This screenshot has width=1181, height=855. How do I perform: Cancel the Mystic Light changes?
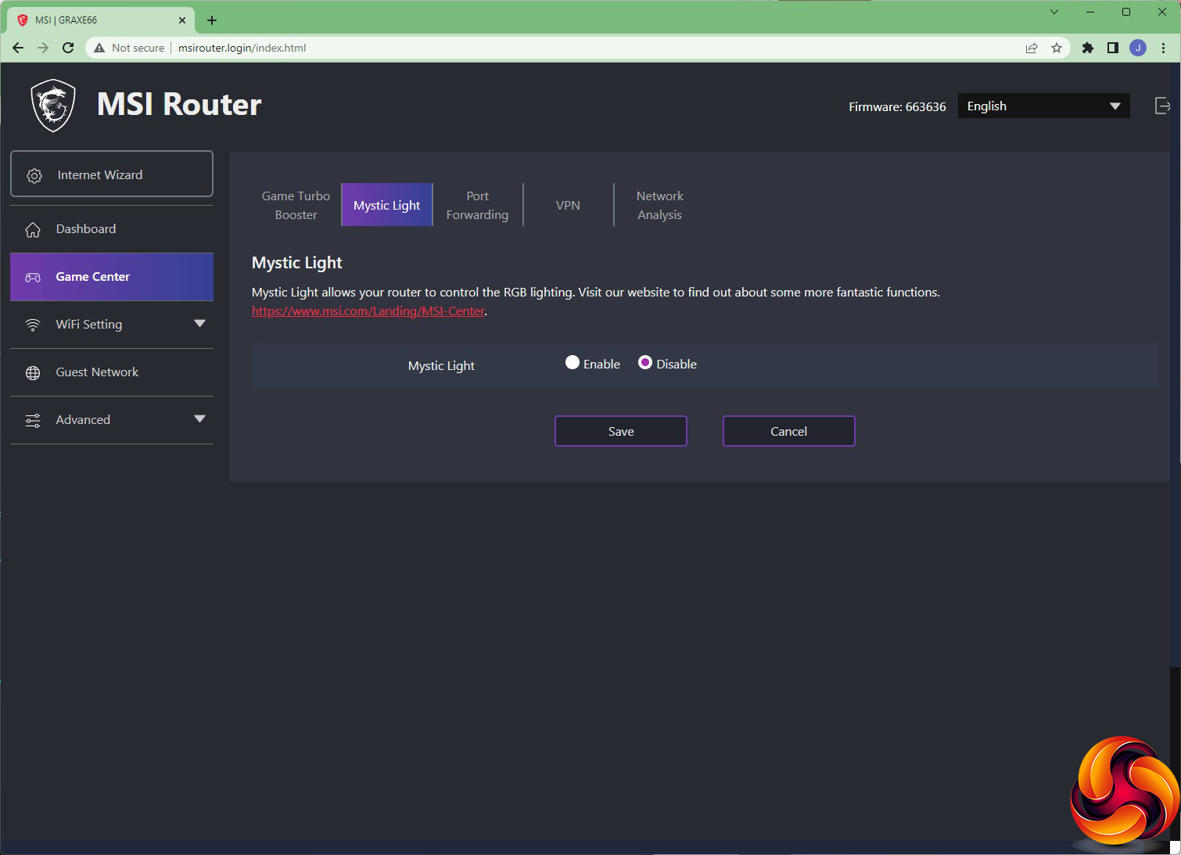pos(789,431)
